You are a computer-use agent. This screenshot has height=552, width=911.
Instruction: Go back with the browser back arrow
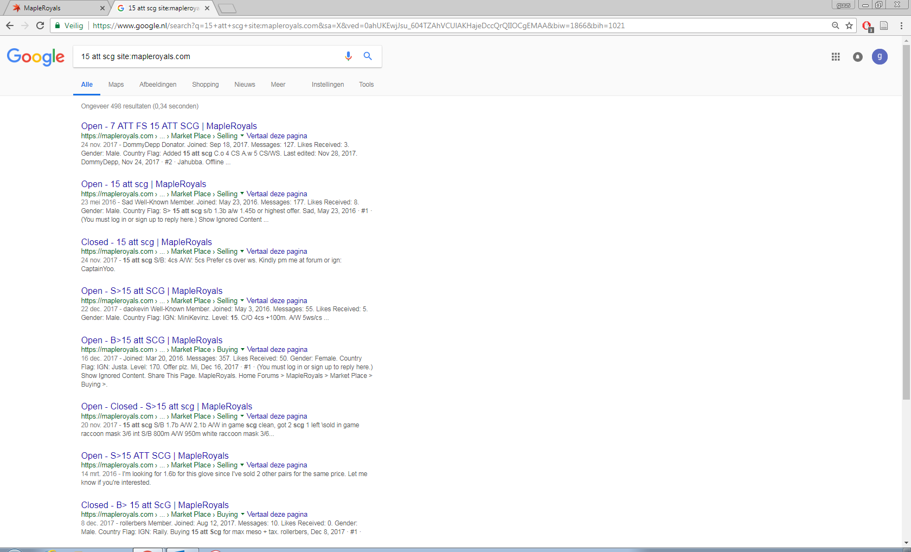coord(10,25)
